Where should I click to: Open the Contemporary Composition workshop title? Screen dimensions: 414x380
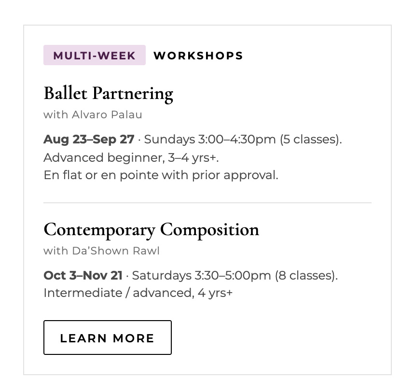click(x=152, y=230)
